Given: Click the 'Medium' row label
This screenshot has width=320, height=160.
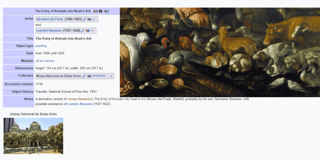Looking at the screenshot, I should (27, 61).
